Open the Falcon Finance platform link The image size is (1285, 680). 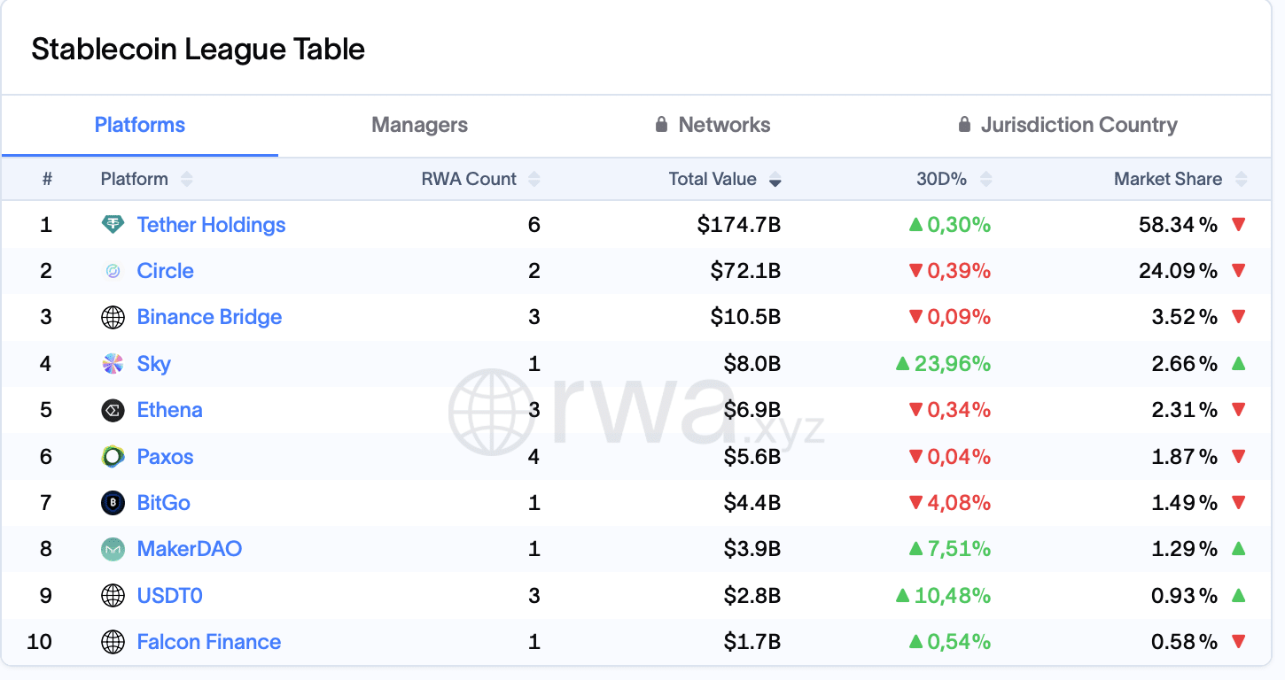click(208, 642)
